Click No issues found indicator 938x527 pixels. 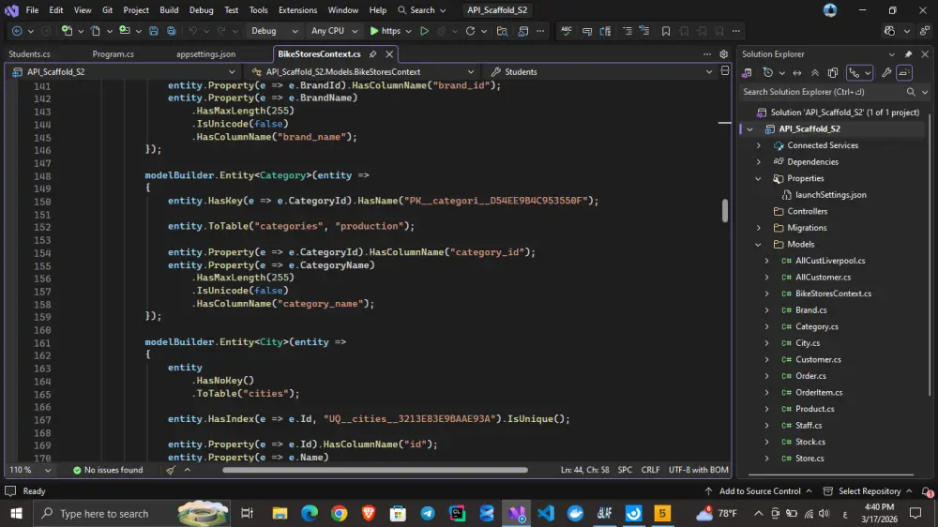coord(108,470)
